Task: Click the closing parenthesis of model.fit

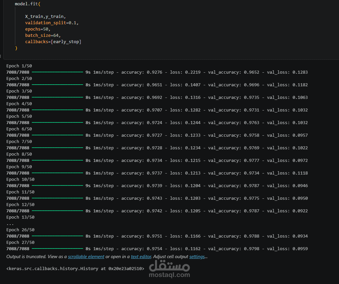Action: click(16, 48)
